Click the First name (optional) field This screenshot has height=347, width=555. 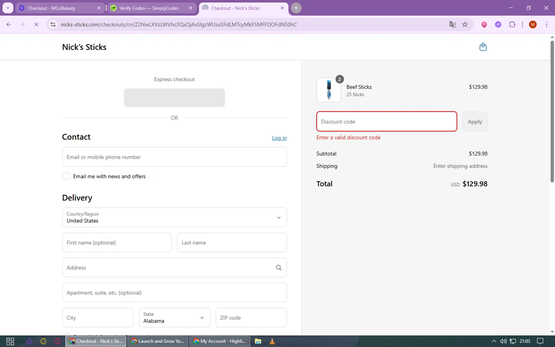(x=117, y=242)
